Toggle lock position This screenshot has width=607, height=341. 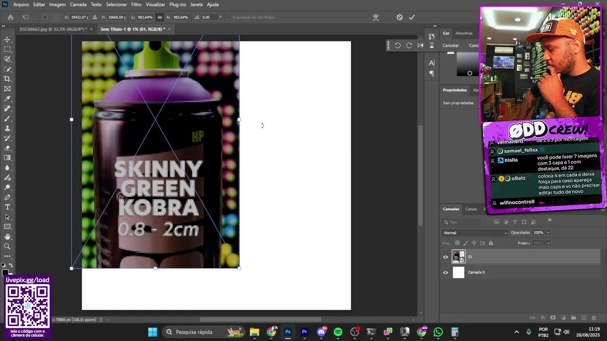[x=474, y=243]
